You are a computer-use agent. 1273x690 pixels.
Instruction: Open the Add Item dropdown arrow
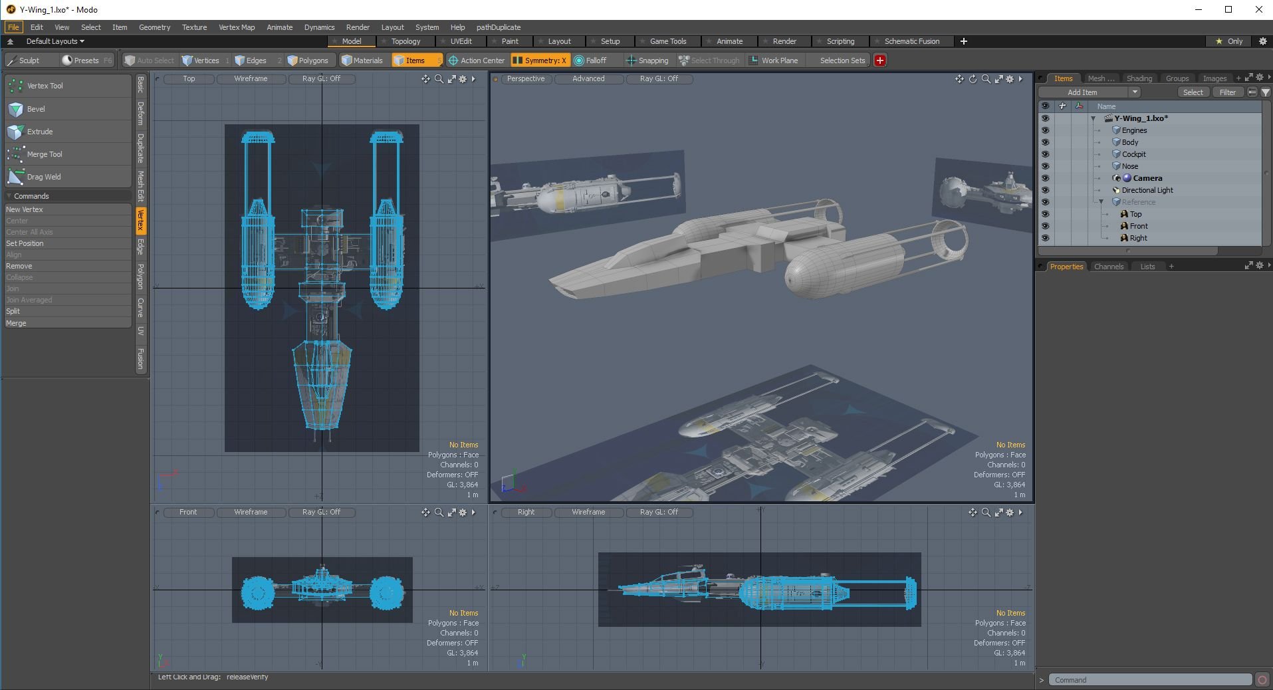[1135, 92]
